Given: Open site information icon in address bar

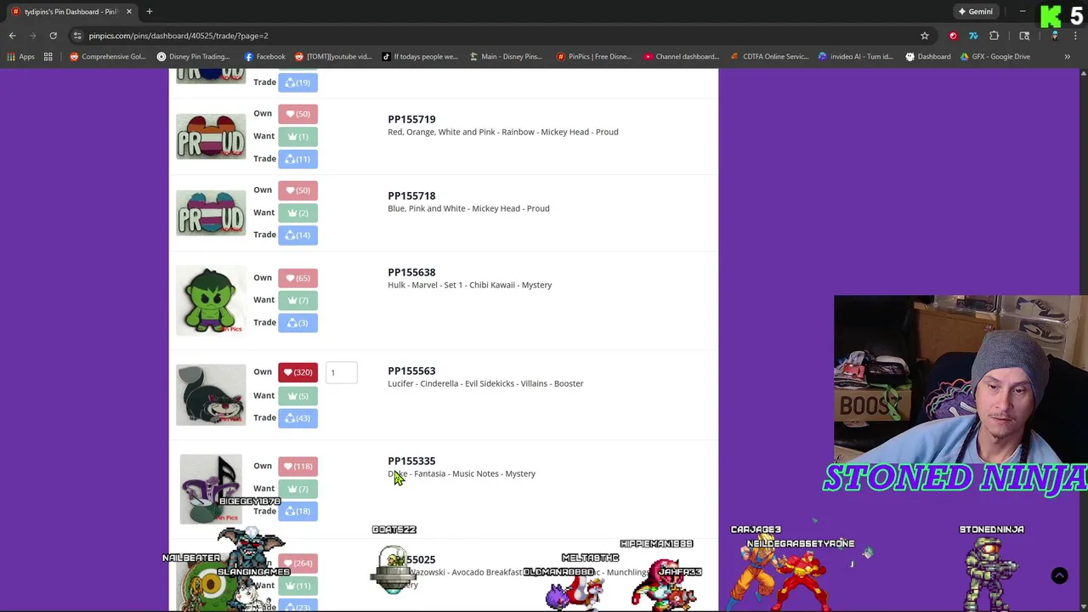Looking at the screenshot, I should pos(77,36).
